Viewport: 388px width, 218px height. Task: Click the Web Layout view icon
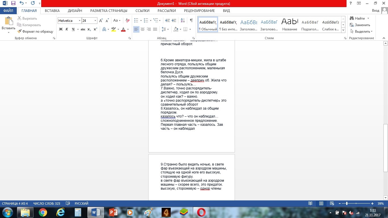point(332,204)
